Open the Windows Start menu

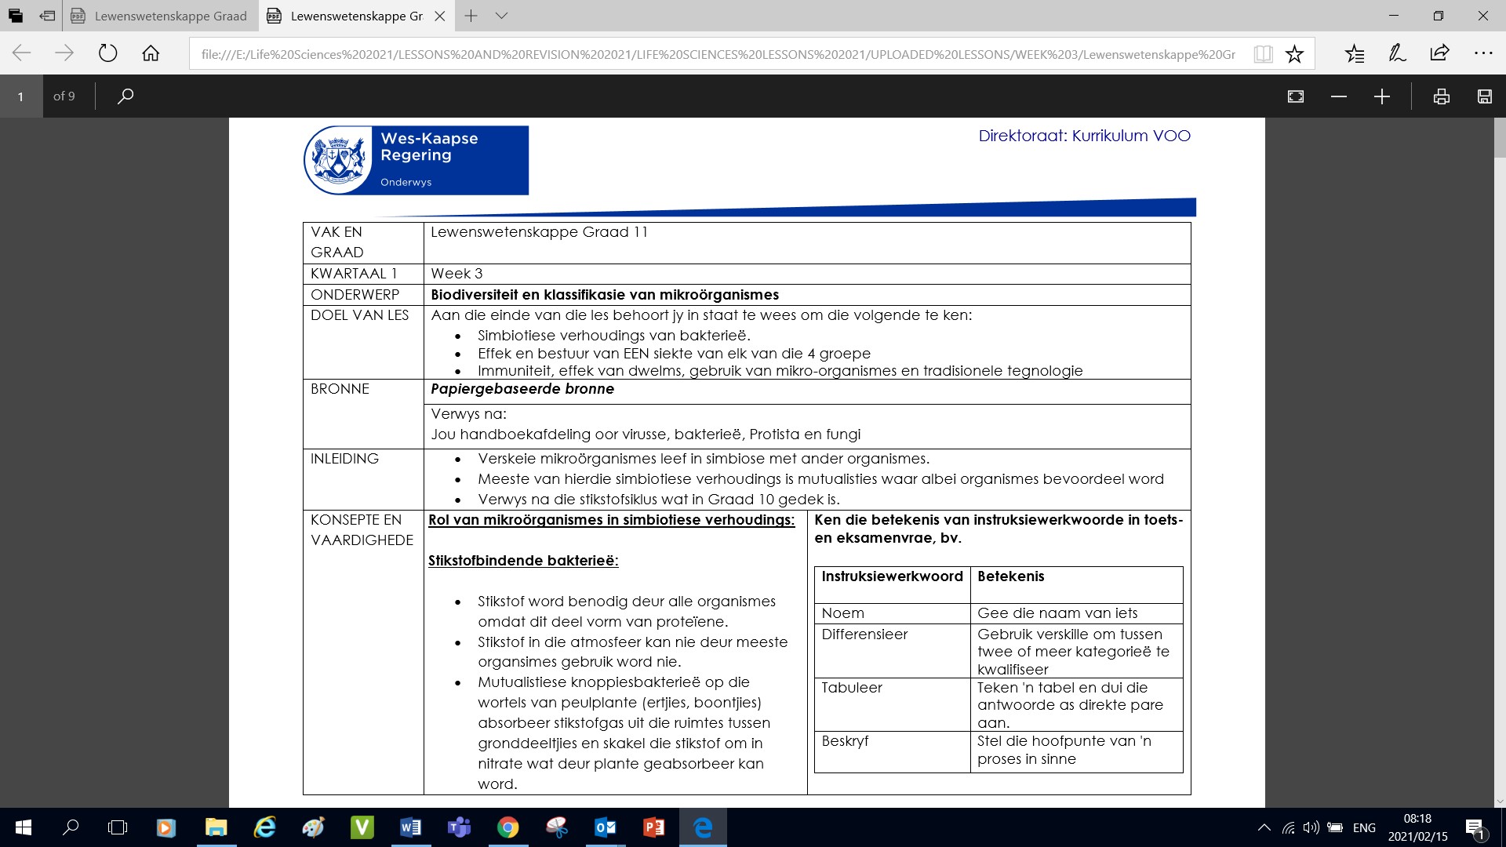pyautogui.click(x=23, y=827)
